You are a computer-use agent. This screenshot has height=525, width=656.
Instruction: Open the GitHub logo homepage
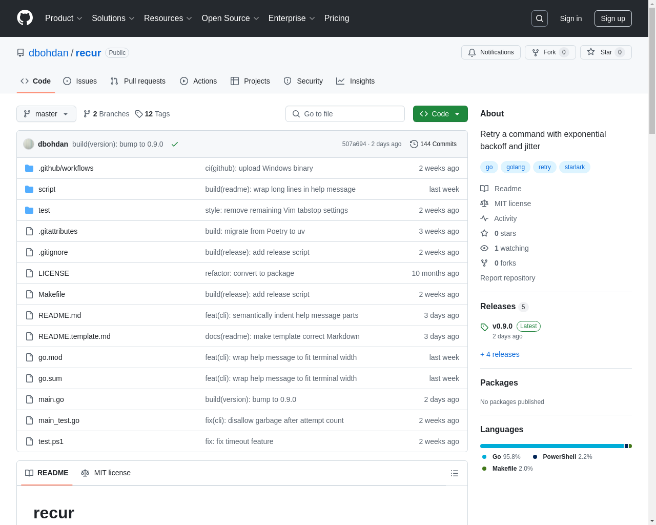click(25, 18)
